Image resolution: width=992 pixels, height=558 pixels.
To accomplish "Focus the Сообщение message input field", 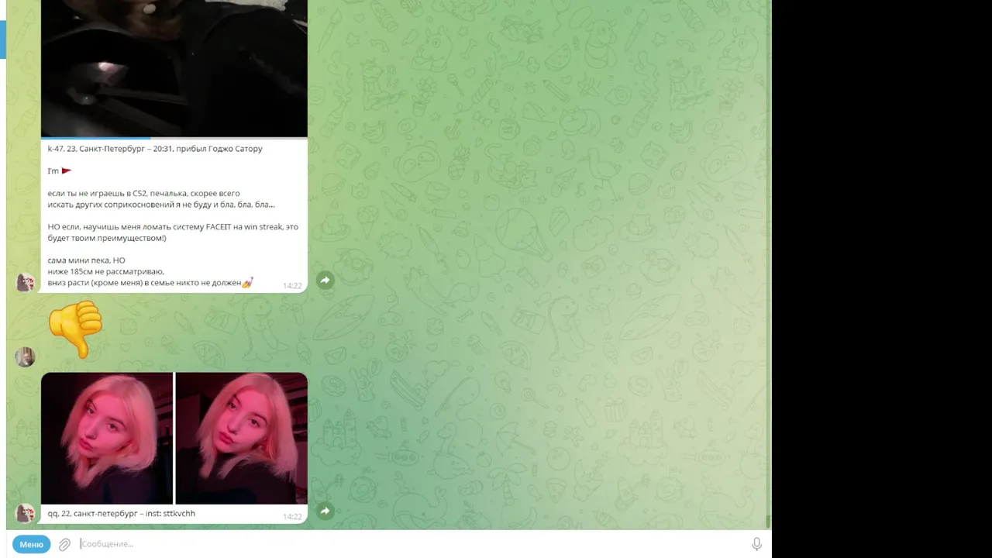I will pos(411,544).
